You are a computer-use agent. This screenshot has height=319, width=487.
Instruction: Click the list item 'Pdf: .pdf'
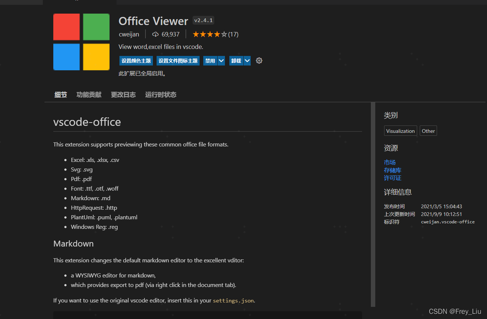[x=82, y=179]
